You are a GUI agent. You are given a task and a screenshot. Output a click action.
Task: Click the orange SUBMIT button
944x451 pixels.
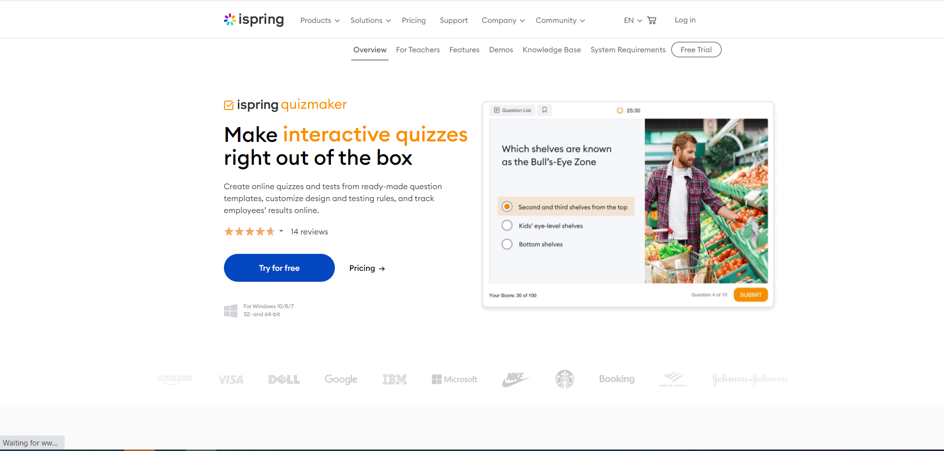click(x=751, y=295)
